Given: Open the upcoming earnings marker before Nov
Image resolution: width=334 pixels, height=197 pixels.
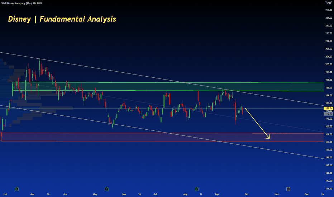Looking at the screenshot, I should pyautogui.click(x=288, y=189).
